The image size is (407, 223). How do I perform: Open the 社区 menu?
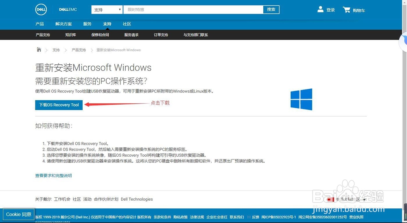(127, 24)
